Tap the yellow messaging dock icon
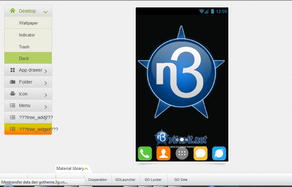The image size is (292, 187). point(201,153)
